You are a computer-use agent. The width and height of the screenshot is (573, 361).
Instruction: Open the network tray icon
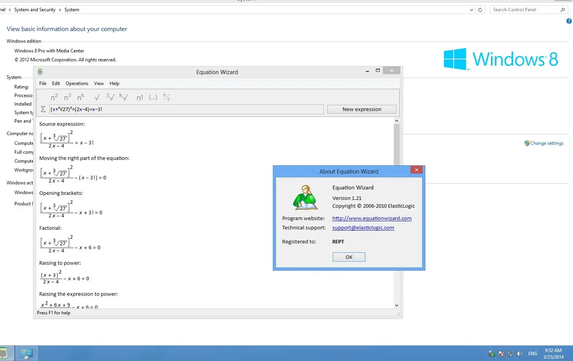point(510,354)
